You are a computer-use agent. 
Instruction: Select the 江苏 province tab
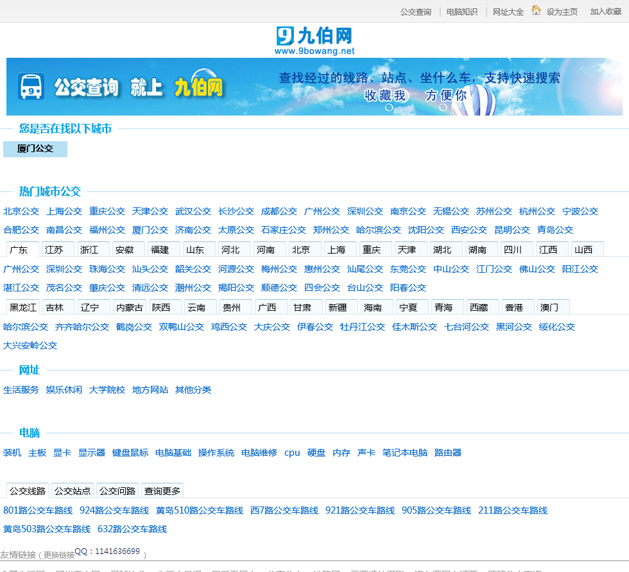tap(54, 250)
